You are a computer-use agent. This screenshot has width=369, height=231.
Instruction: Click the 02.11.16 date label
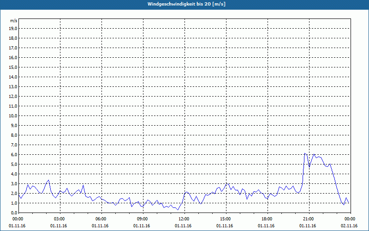tap(349, 226)
